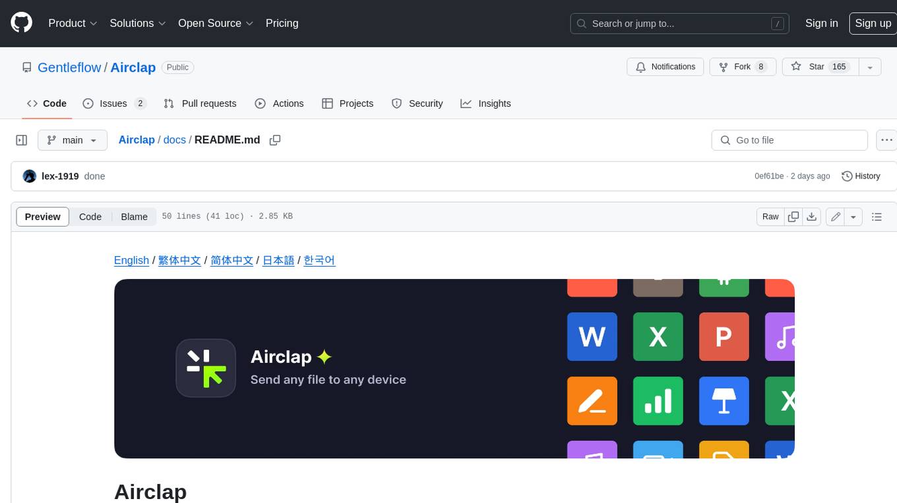Open the Pricing page

click(282, 23)
